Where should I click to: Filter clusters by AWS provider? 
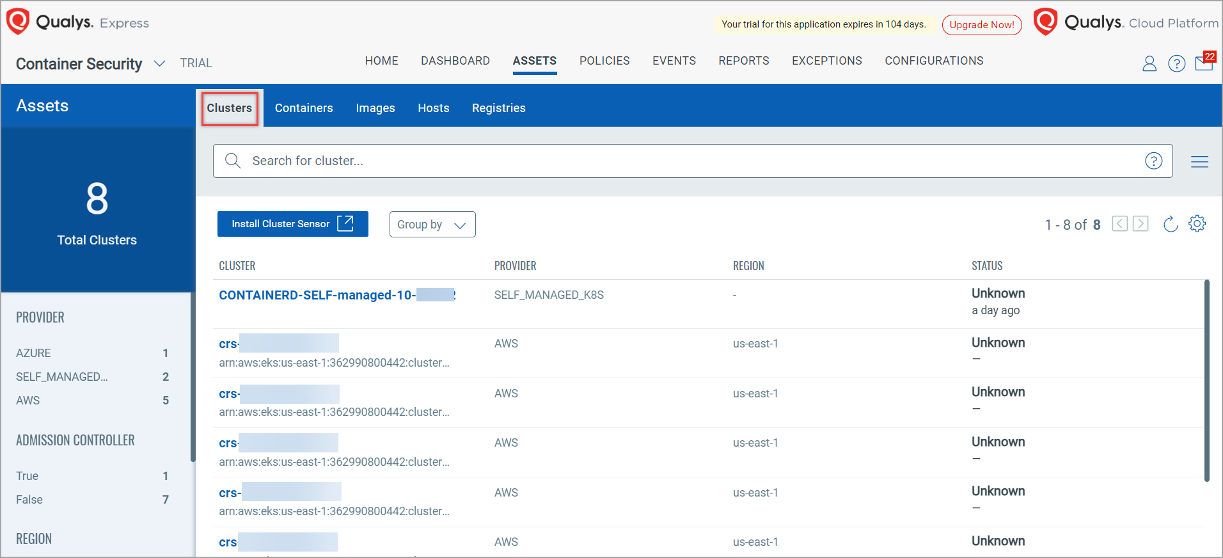tap(28, 401)
